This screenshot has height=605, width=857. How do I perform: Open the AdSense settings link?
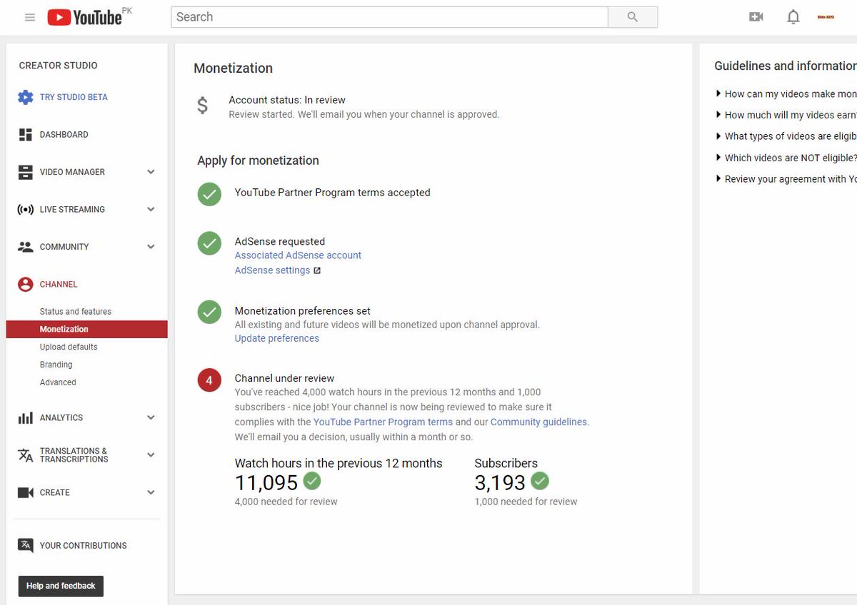click(x=273, y=271)
